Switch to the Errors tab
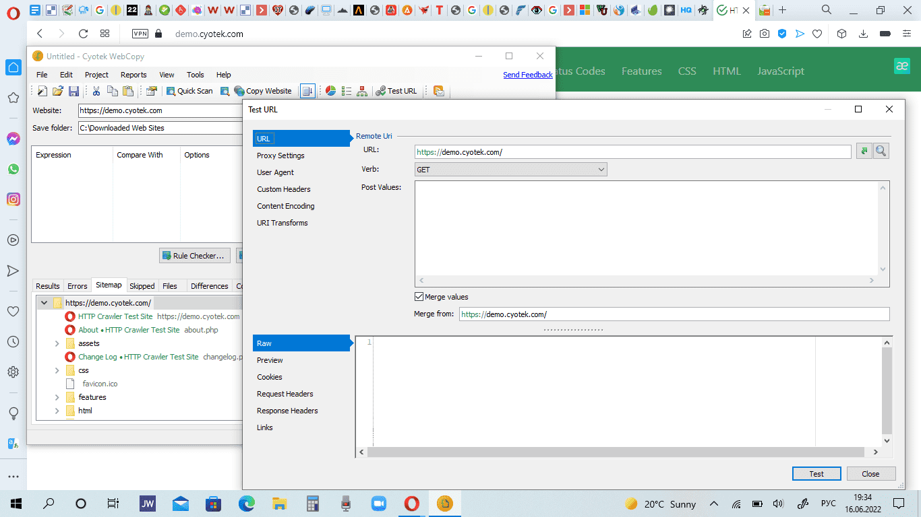The width and height of the screenshot is (921, 517). click(x=78, y=286)
